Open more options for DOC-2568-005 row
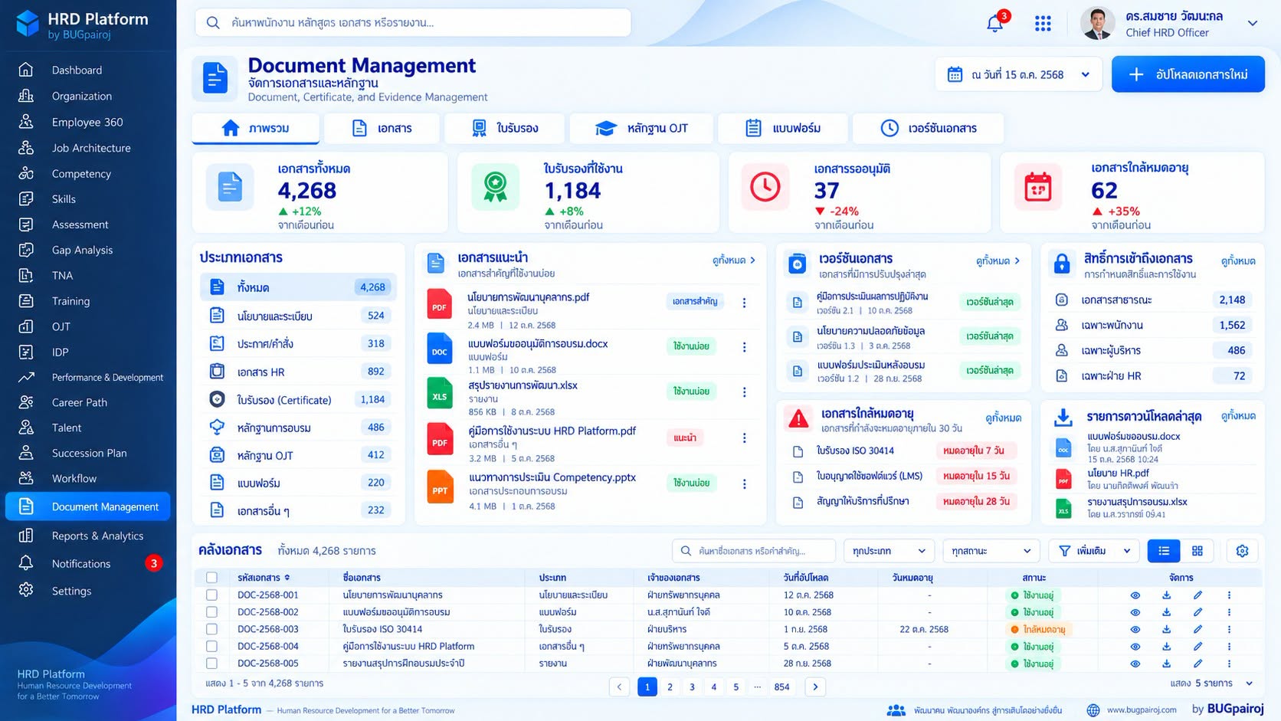 click(x=1229, y=664)
